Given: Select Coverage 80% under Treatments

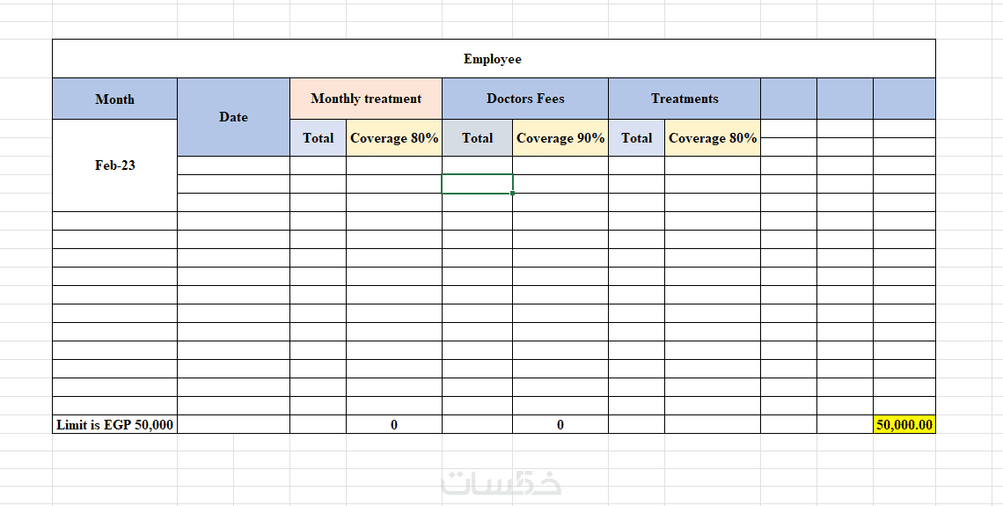Looking at the screenshot, I should pyautogui.click(x=713, y=137).
